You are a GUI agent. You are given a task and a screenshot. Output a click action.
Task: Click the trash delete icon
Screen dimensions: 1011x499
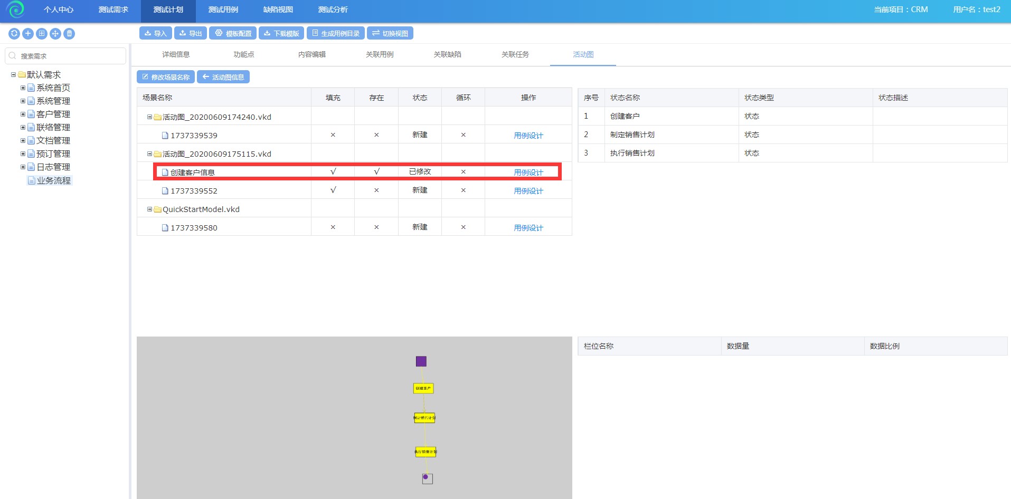pyautogui.click(x=69, y=34)
